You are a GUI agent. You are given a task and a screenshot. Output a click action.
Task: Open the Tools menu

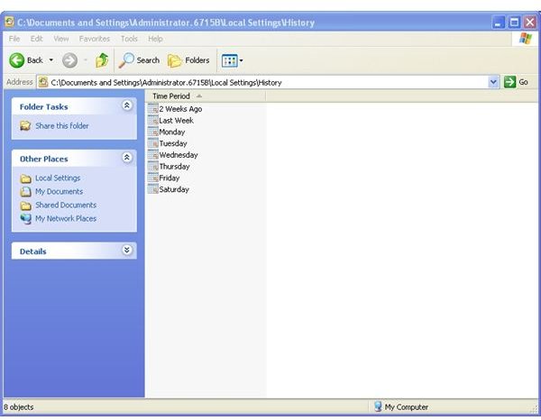coord(129,39)
